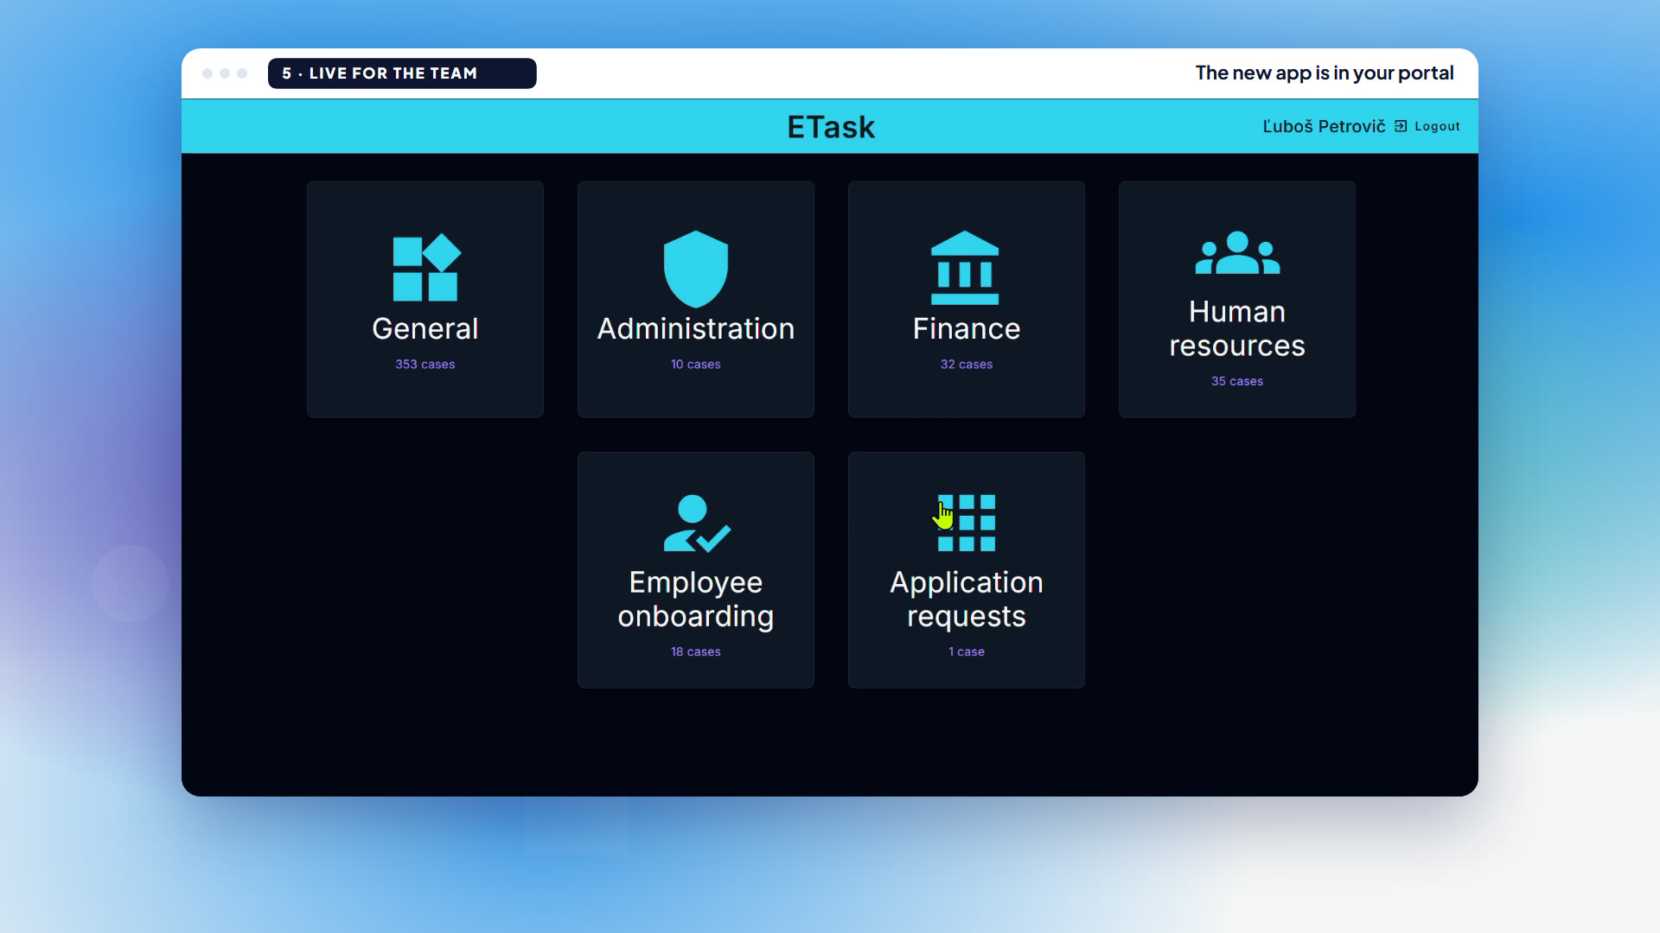Click the '5 · Live for the team' badge
Screen dimensions: 1660x933
(x=402, y=73)
